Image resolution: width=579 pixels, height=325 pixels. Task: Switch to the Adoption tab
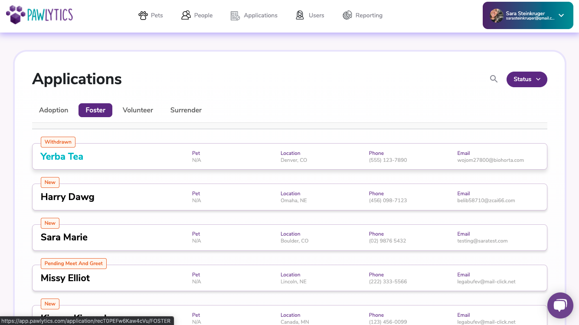click(x=53, y=110)
